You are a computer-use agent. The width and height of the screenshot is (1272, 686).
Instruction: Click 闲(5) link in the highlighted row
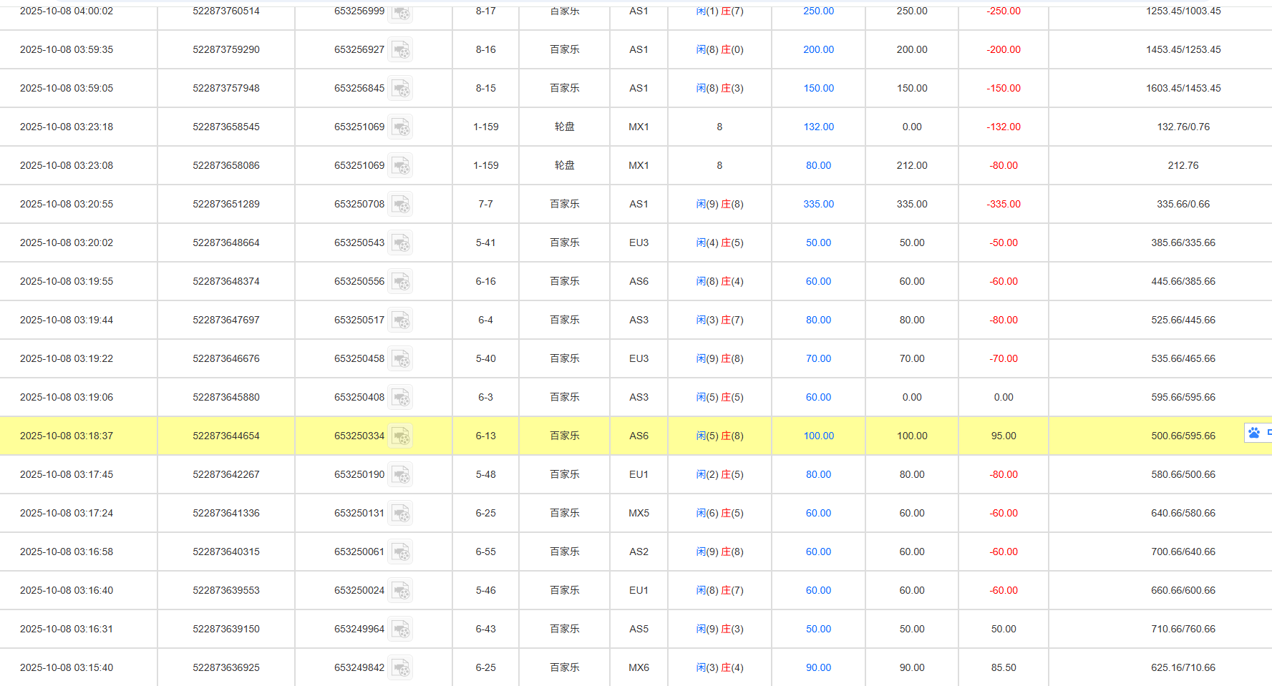click(703, 436)
